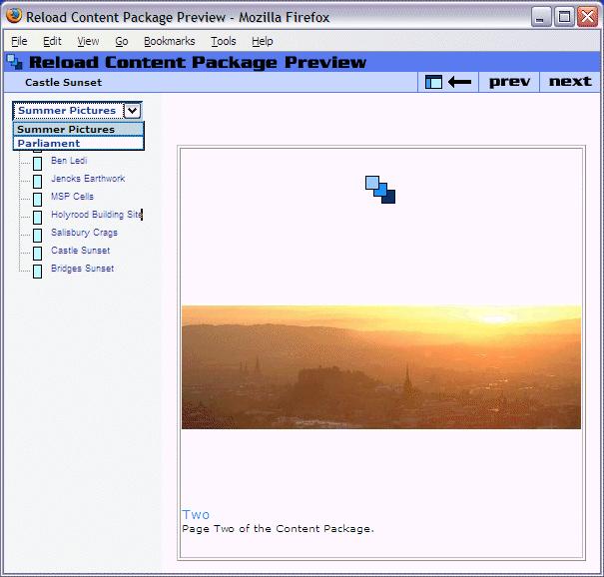Open the Jencks Earthwork item
This screenshot has width=604, height=577.
88,179
